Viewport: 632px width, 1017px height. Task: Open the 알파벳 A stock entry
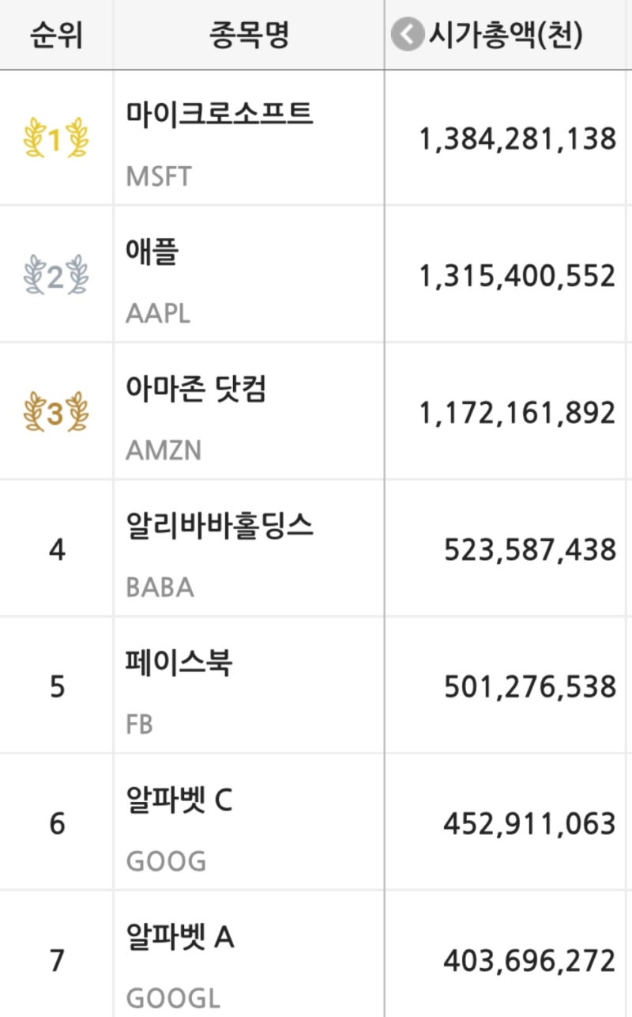pos(180,938)
